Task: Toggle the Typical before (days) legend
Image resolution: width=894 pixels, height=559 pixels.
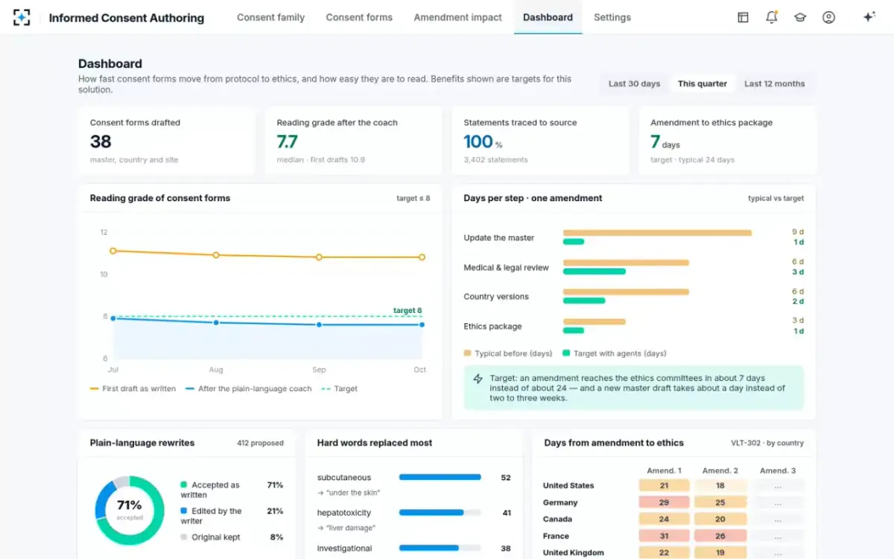Action: [507, 353]
